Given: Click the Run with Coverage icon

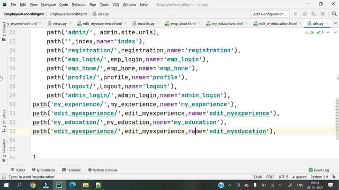Looking at the screenshot, I should tap(314, 14).
